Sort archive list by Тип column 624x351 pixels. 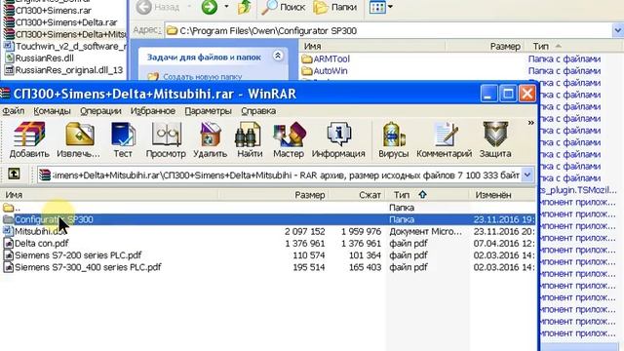(x=428, y=195)
